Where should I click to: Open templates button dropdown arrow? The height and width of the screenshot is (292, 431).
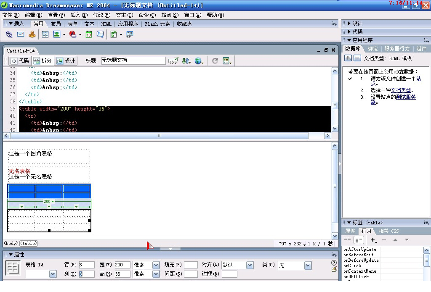click(121, 35)
